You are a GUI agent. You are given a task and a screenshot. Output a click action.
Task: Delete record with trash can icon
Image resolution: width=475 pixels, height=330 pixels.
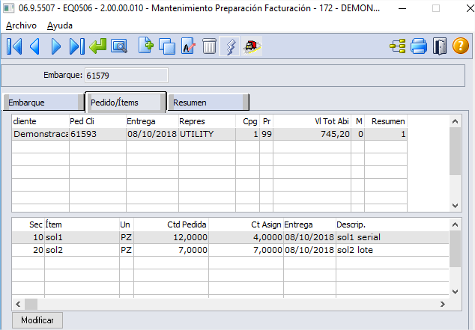coord(209,46)
